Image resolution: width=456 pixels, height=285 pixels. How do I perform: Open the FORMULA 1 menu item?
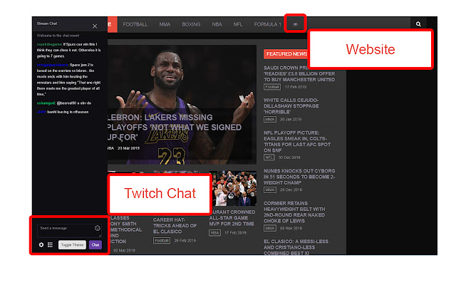tap(268, 24)
